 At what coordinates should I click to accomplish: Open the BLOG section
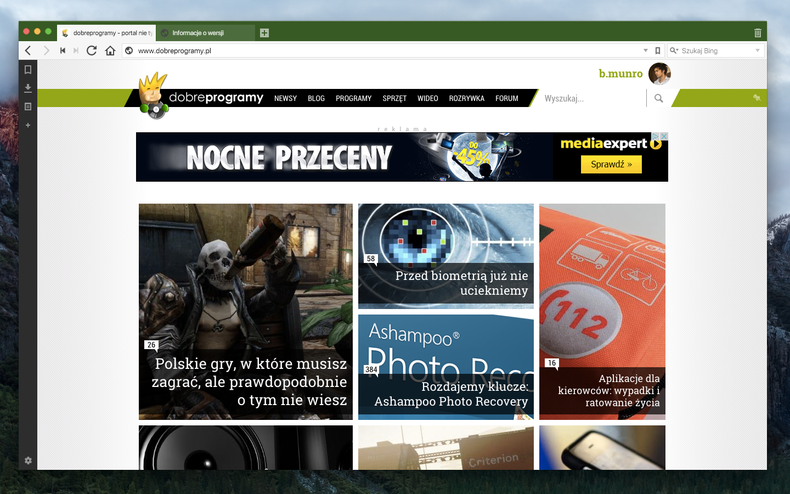(x=316, y=98)
